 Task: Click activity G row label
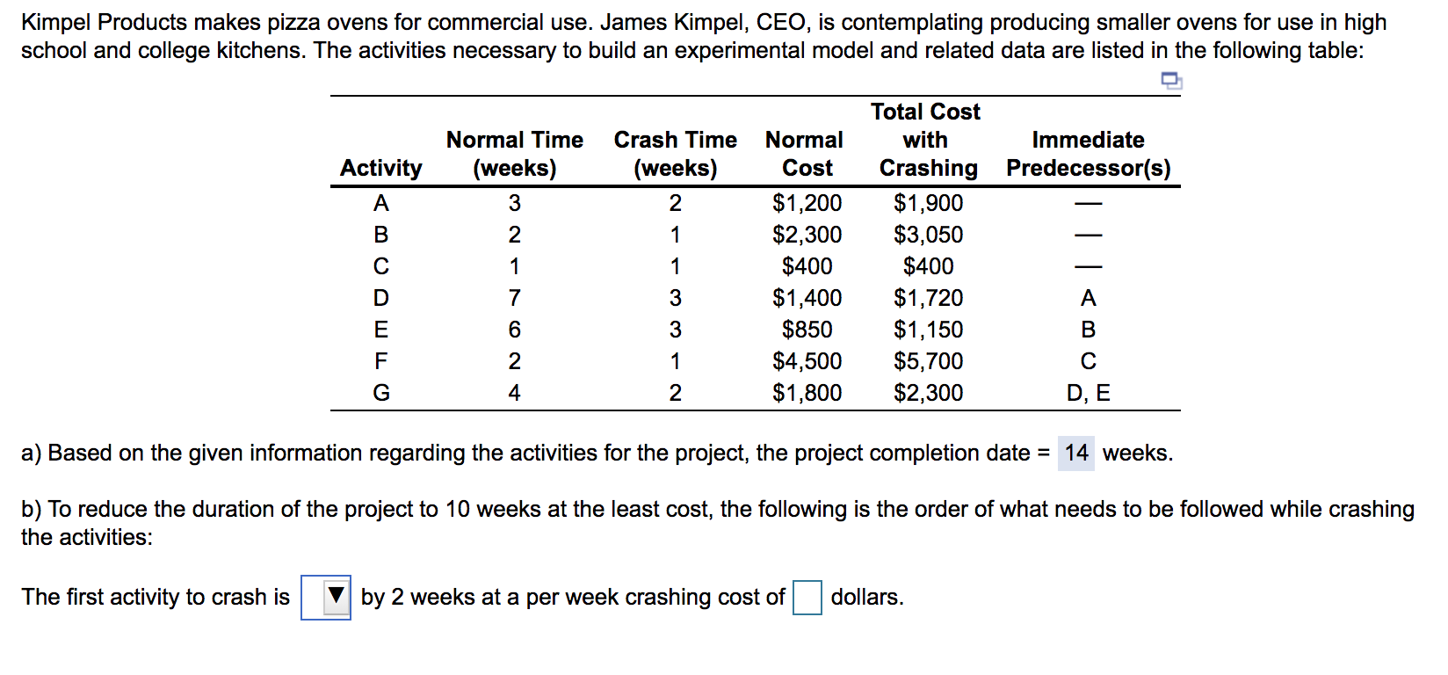[x=381, y=393]
